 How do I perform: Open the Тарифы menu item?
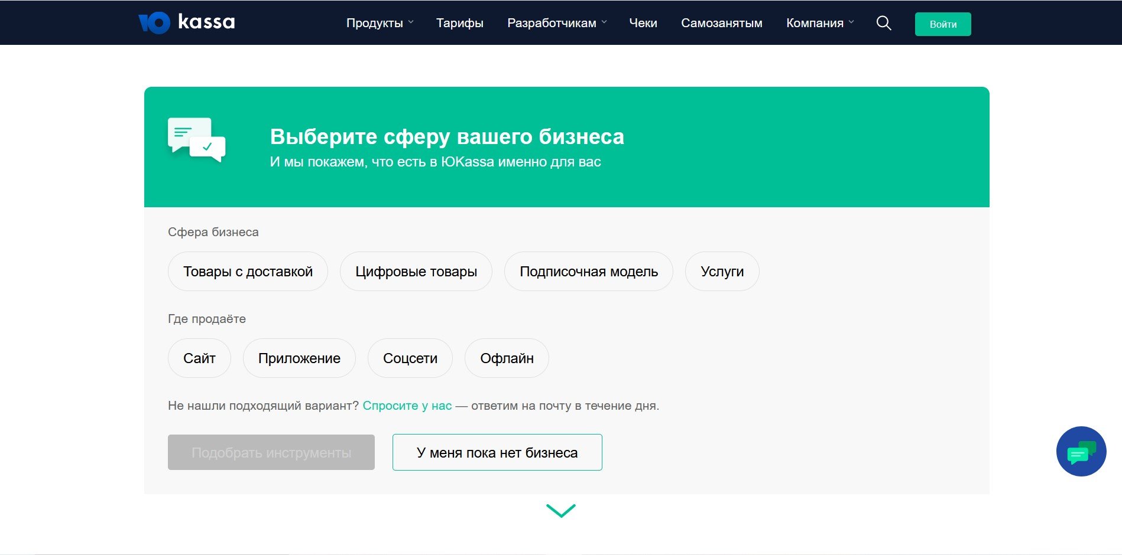(x=459, y=23)
